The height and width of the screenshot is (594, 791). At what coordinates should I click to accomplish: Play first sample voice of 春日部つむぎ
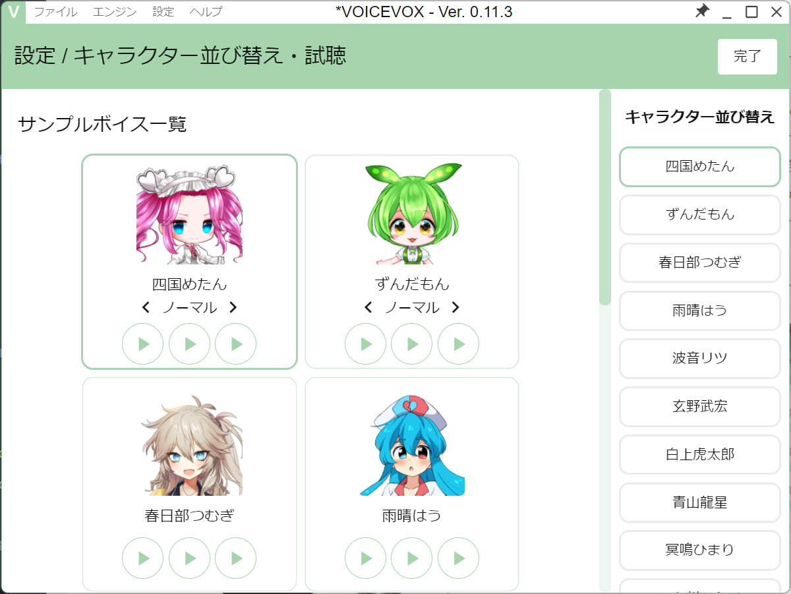[x=142, y=558]
